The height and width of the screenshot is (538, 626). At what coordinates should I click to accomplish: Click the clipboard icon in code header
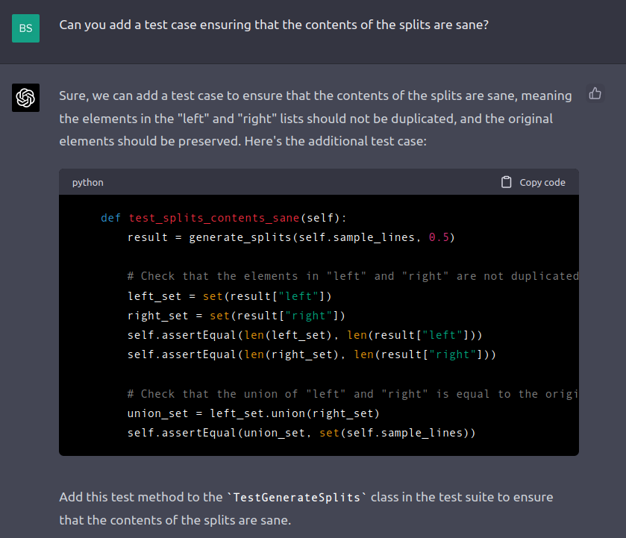pos(507,182)
